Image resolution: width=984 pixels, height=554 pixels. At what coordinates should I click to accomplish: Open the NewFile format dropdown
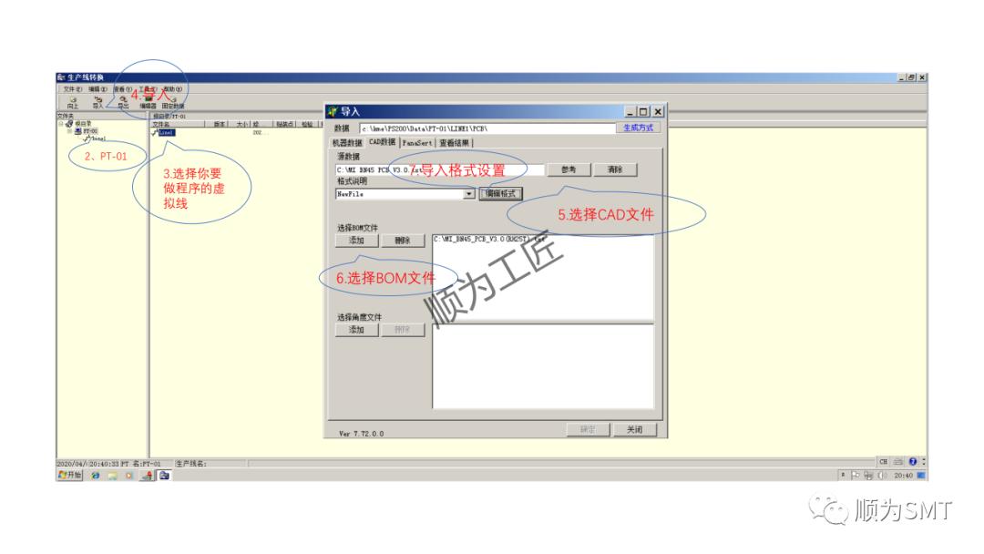(x=469, y=194)
